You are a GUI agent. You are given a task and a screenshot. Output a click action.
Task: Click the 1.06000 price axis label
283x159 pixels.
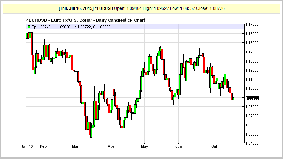[252, 125]
